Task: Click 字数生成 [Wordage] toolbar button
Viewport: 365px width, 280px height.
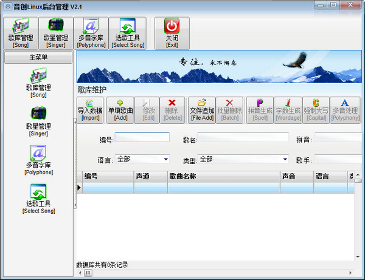Action: [x=288, y=111]
